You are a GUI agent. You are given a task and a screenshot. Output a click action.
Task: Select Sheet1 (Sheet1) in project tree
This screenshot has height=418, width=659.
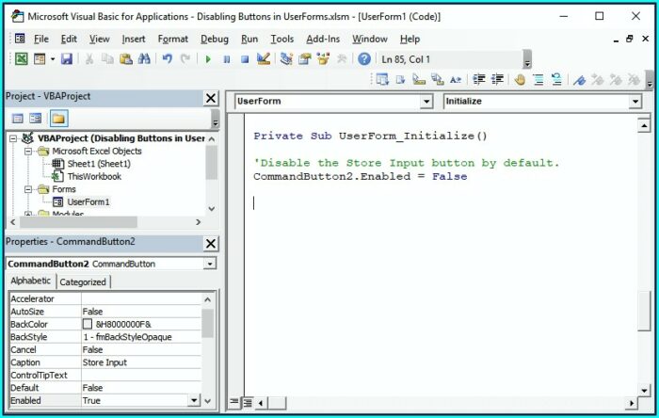point(99,164)
